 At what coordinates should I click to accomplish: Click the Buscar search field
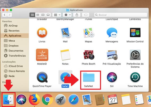[121, 15]
